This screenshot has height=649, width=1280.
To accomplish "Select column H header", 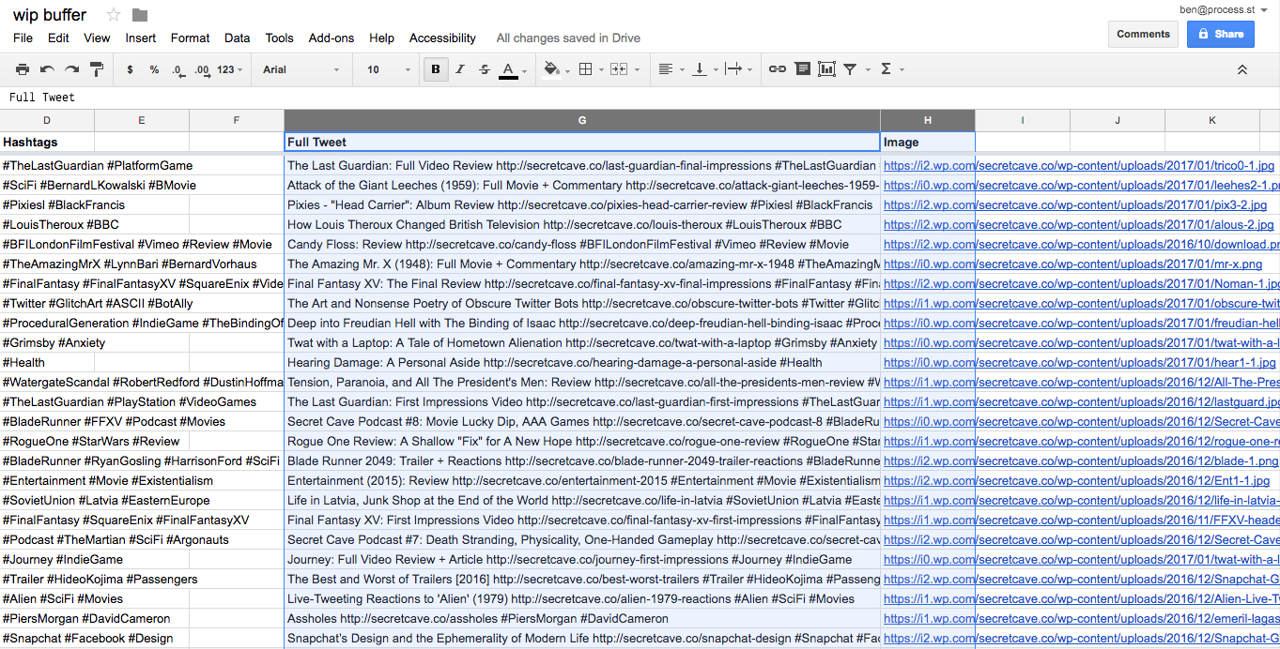I will [x=928, y=120].
